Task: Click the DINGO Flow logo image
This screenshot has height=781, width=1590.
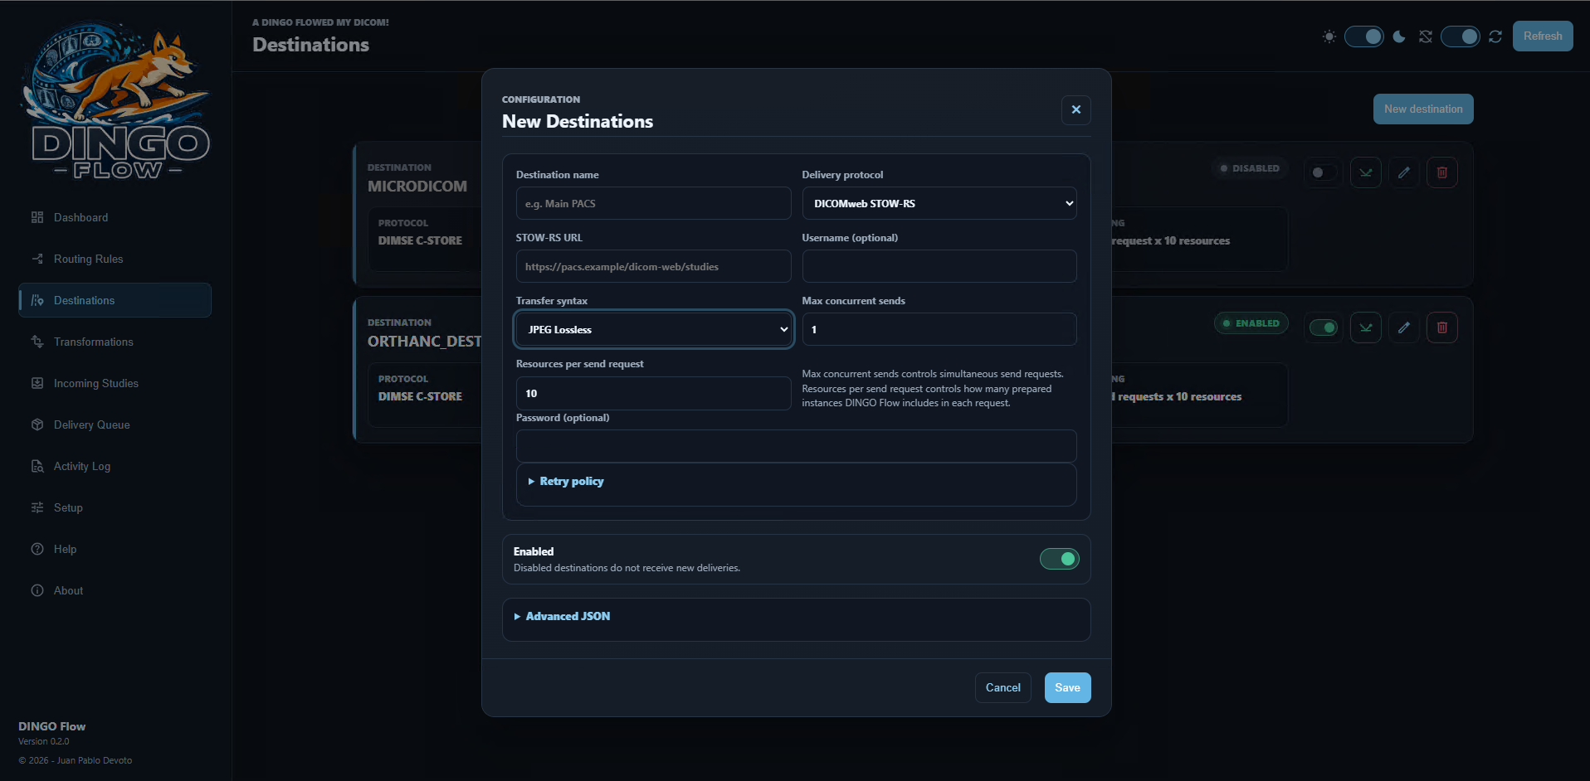Action: 115,99
